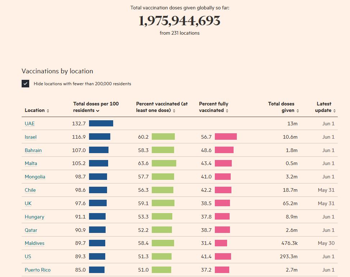
Task: Sort table by Location column
Action: [37, 111]
